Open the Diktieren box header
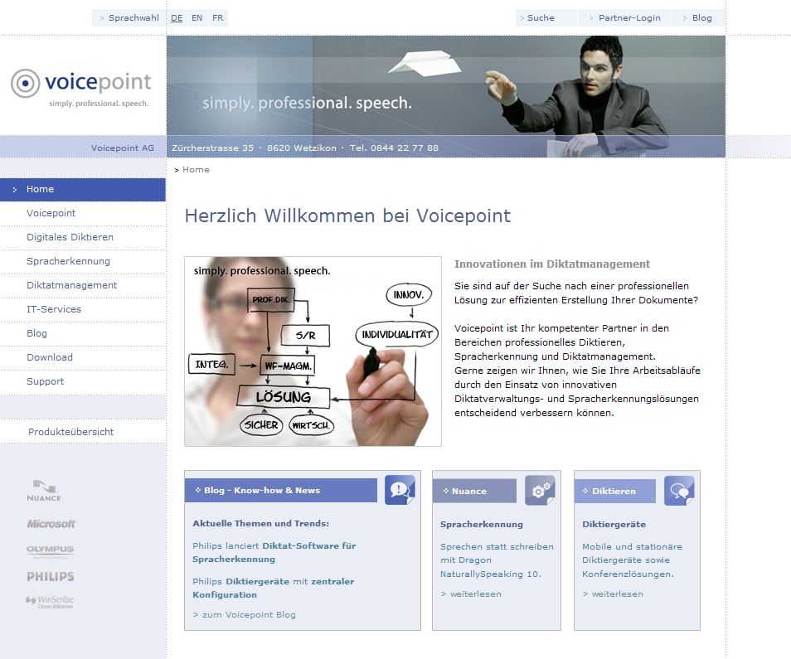 [x=615, y=491]
